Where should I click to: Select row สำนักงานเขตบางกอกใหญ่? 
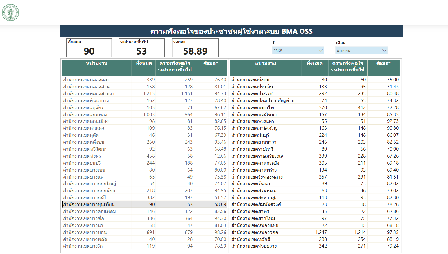[144, 183]
